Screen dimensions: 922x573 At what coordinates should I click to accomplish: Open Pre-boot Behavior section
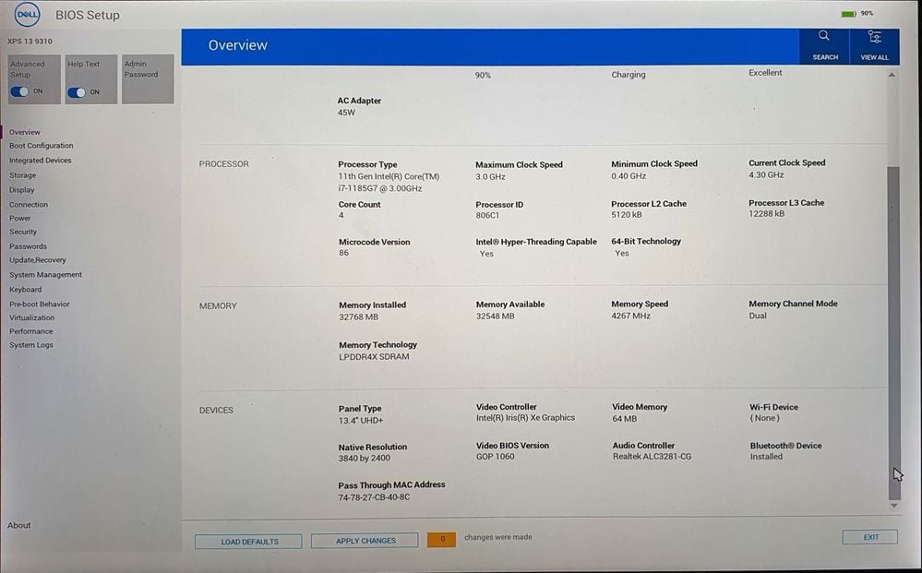coord(40,304)
